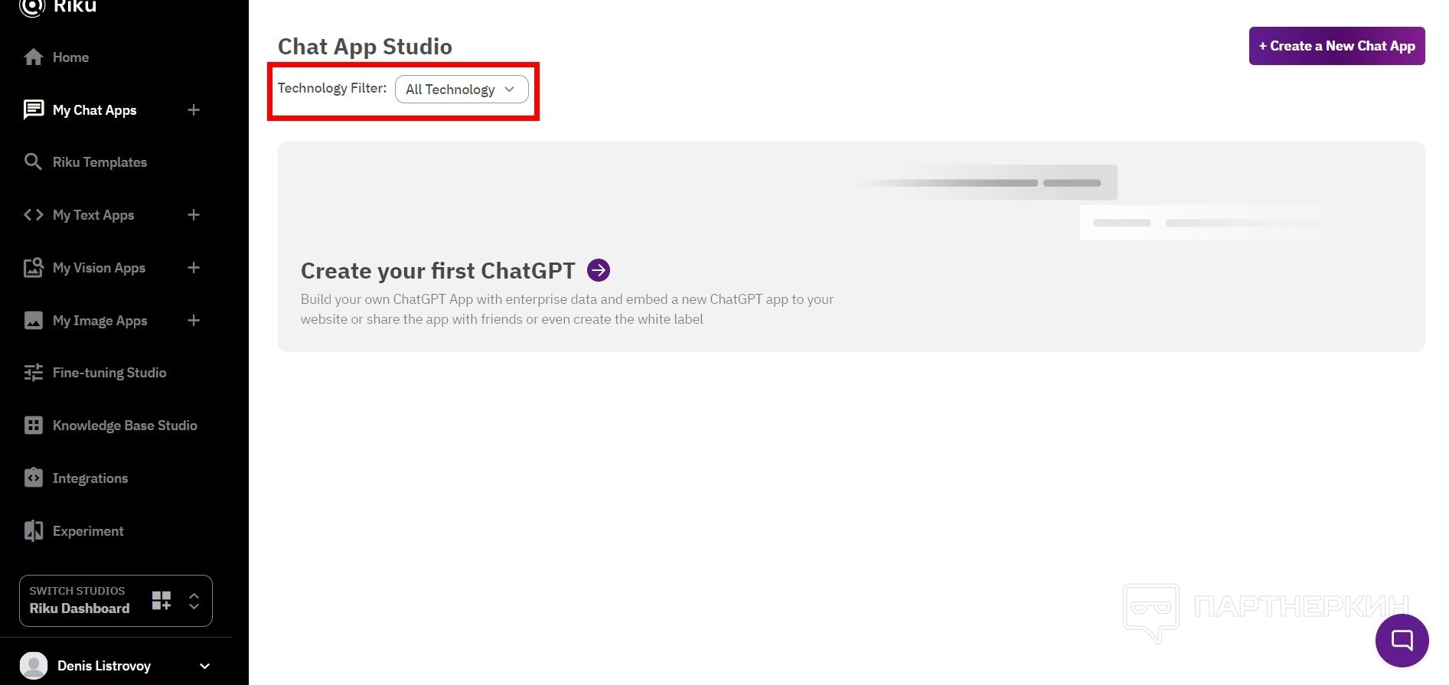1449x685 pixels.
Task: Open My Chat Apps section
Action: coord(95,110)
